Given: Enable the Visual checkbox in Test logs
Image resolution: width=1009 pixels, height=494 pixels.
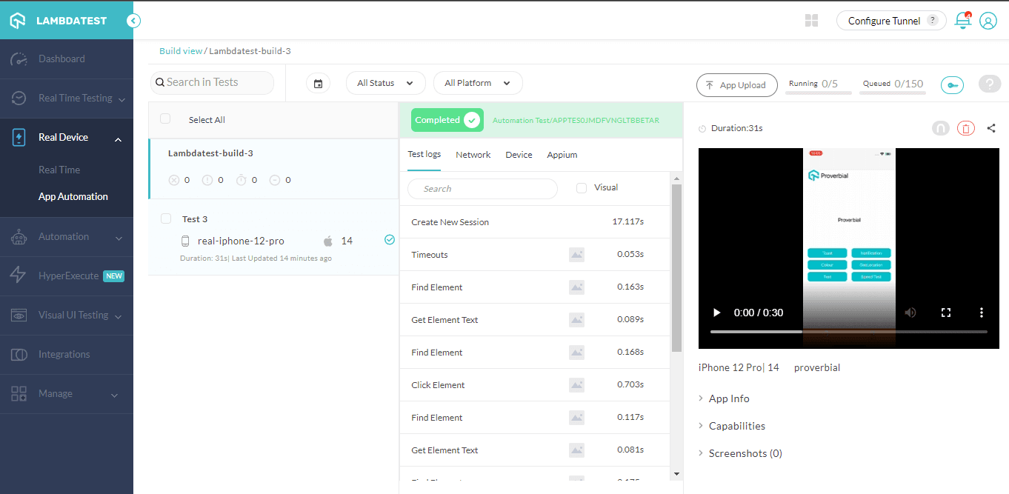Looking at the screenshot, I should pos(581,187).
